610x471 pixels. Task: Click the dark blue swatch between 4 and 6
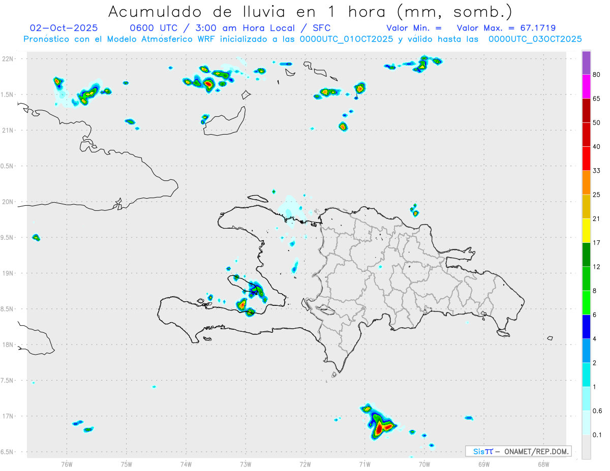(586, 327)
